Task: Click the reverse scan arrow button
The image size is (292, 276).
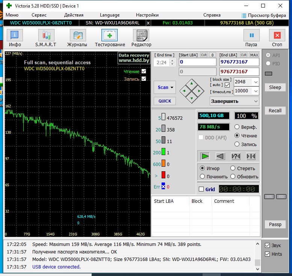Action: [x=220, y=156]
